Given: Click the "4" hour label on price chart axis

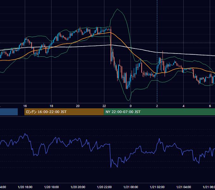Looking at the screenshot, I should click(x=183, y=106).
